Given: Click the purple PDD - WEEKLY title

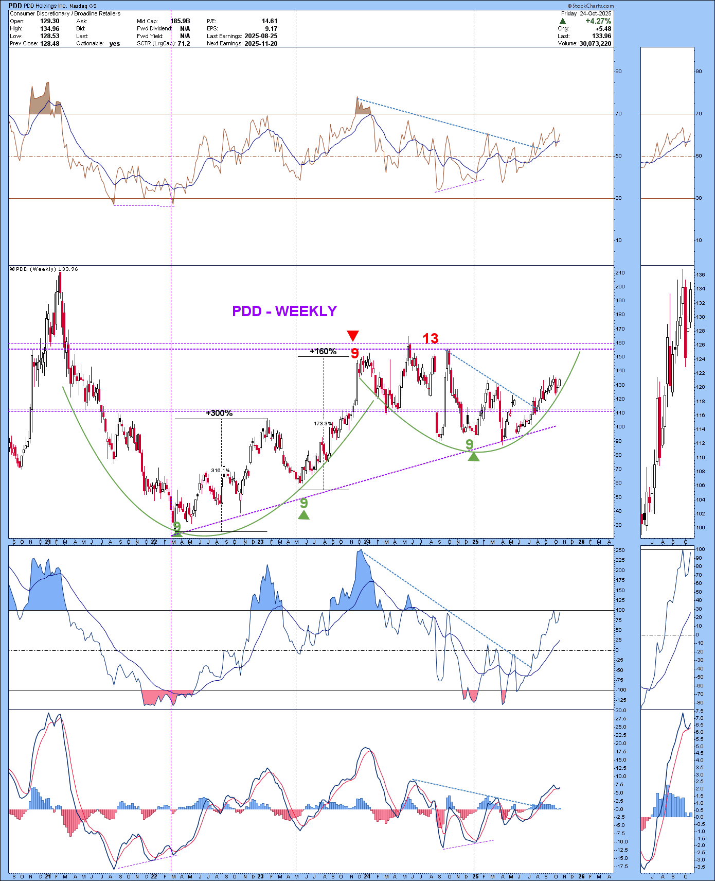Looking at the screenshot, I should (x=284, y=311).
